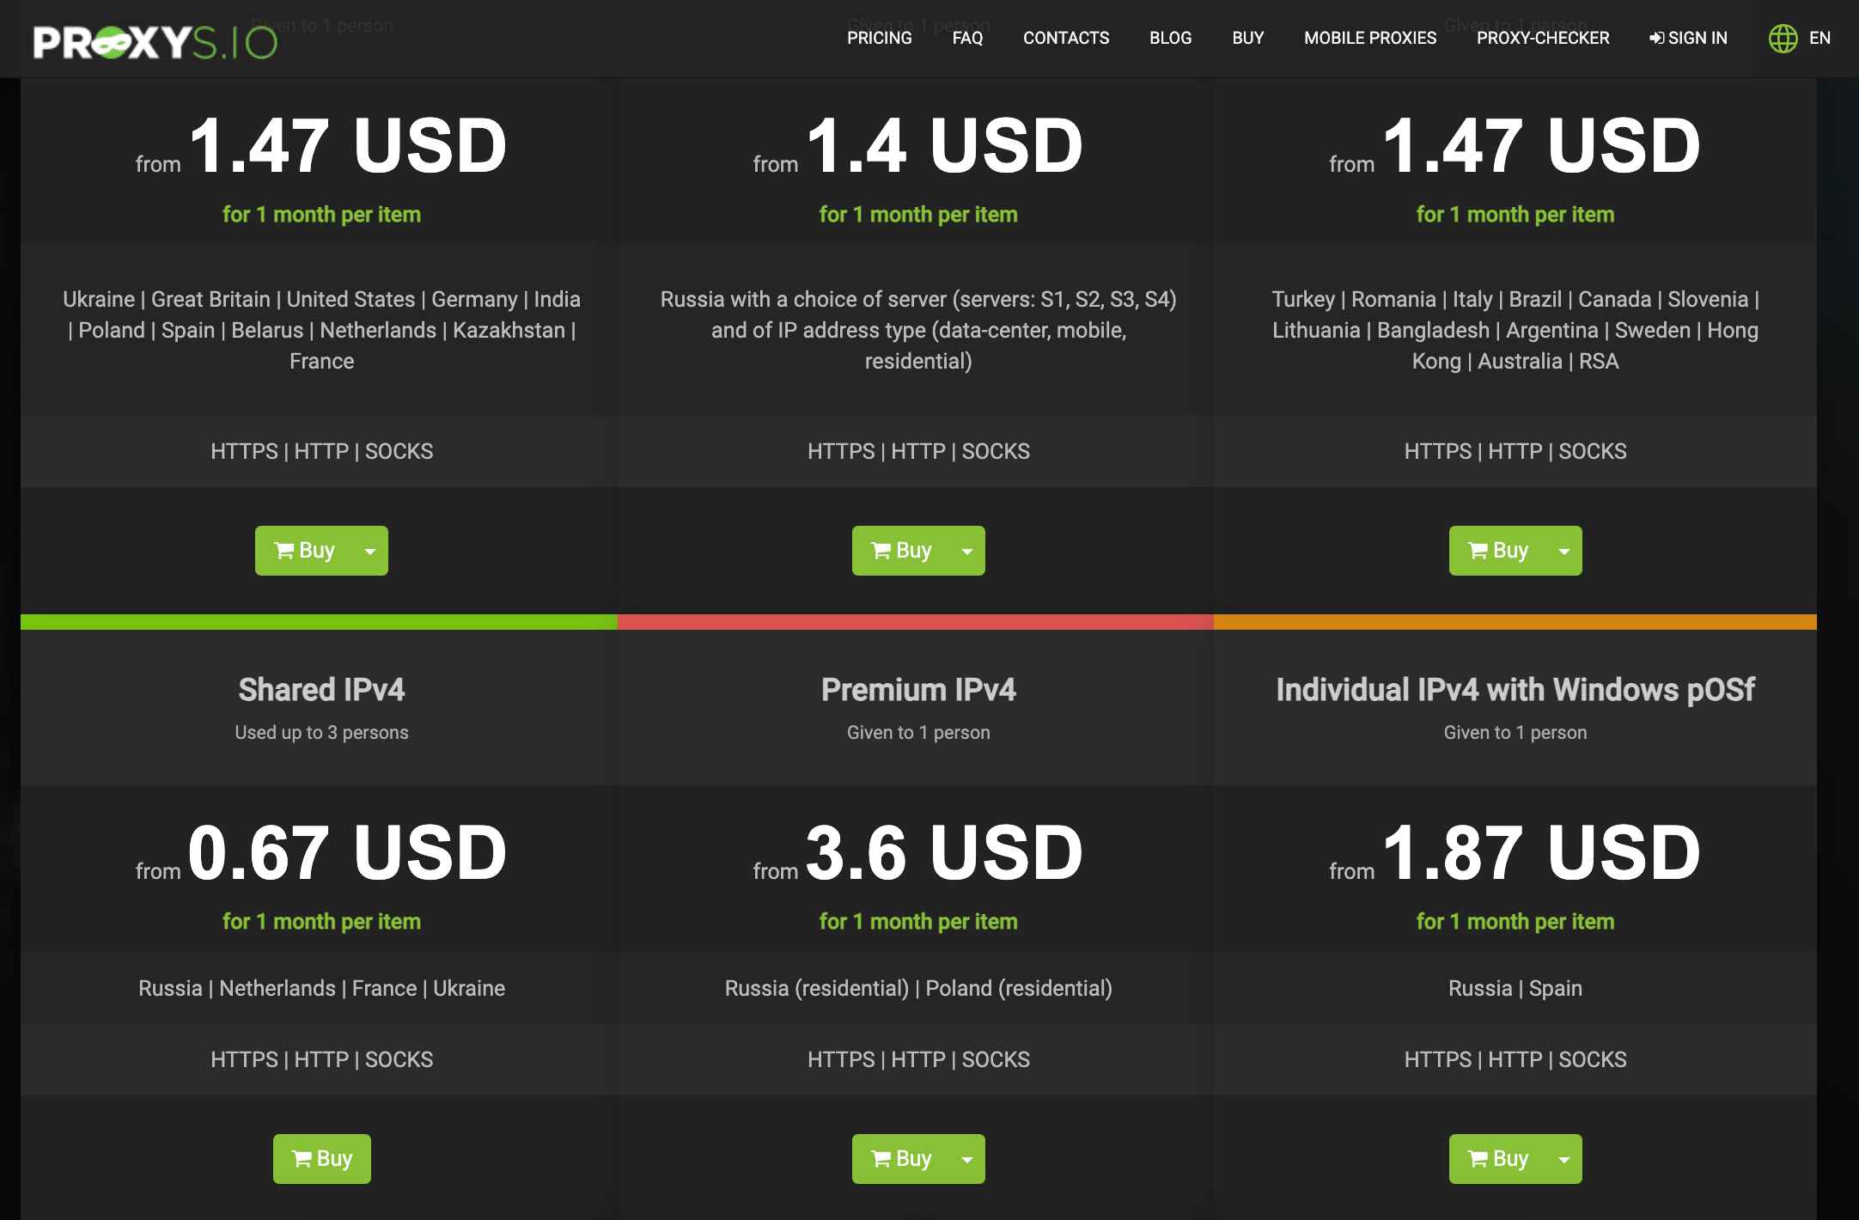Go to the FAQ page
Image resolution: width=1859 pixels, height=1220 pixels.
coord(967,39)
